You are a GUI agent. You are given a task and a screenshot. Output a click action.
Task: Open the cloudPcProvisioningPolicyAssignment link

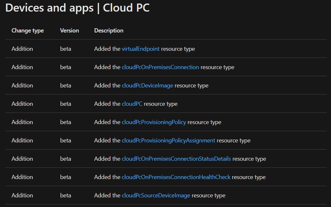pos(168,140)
